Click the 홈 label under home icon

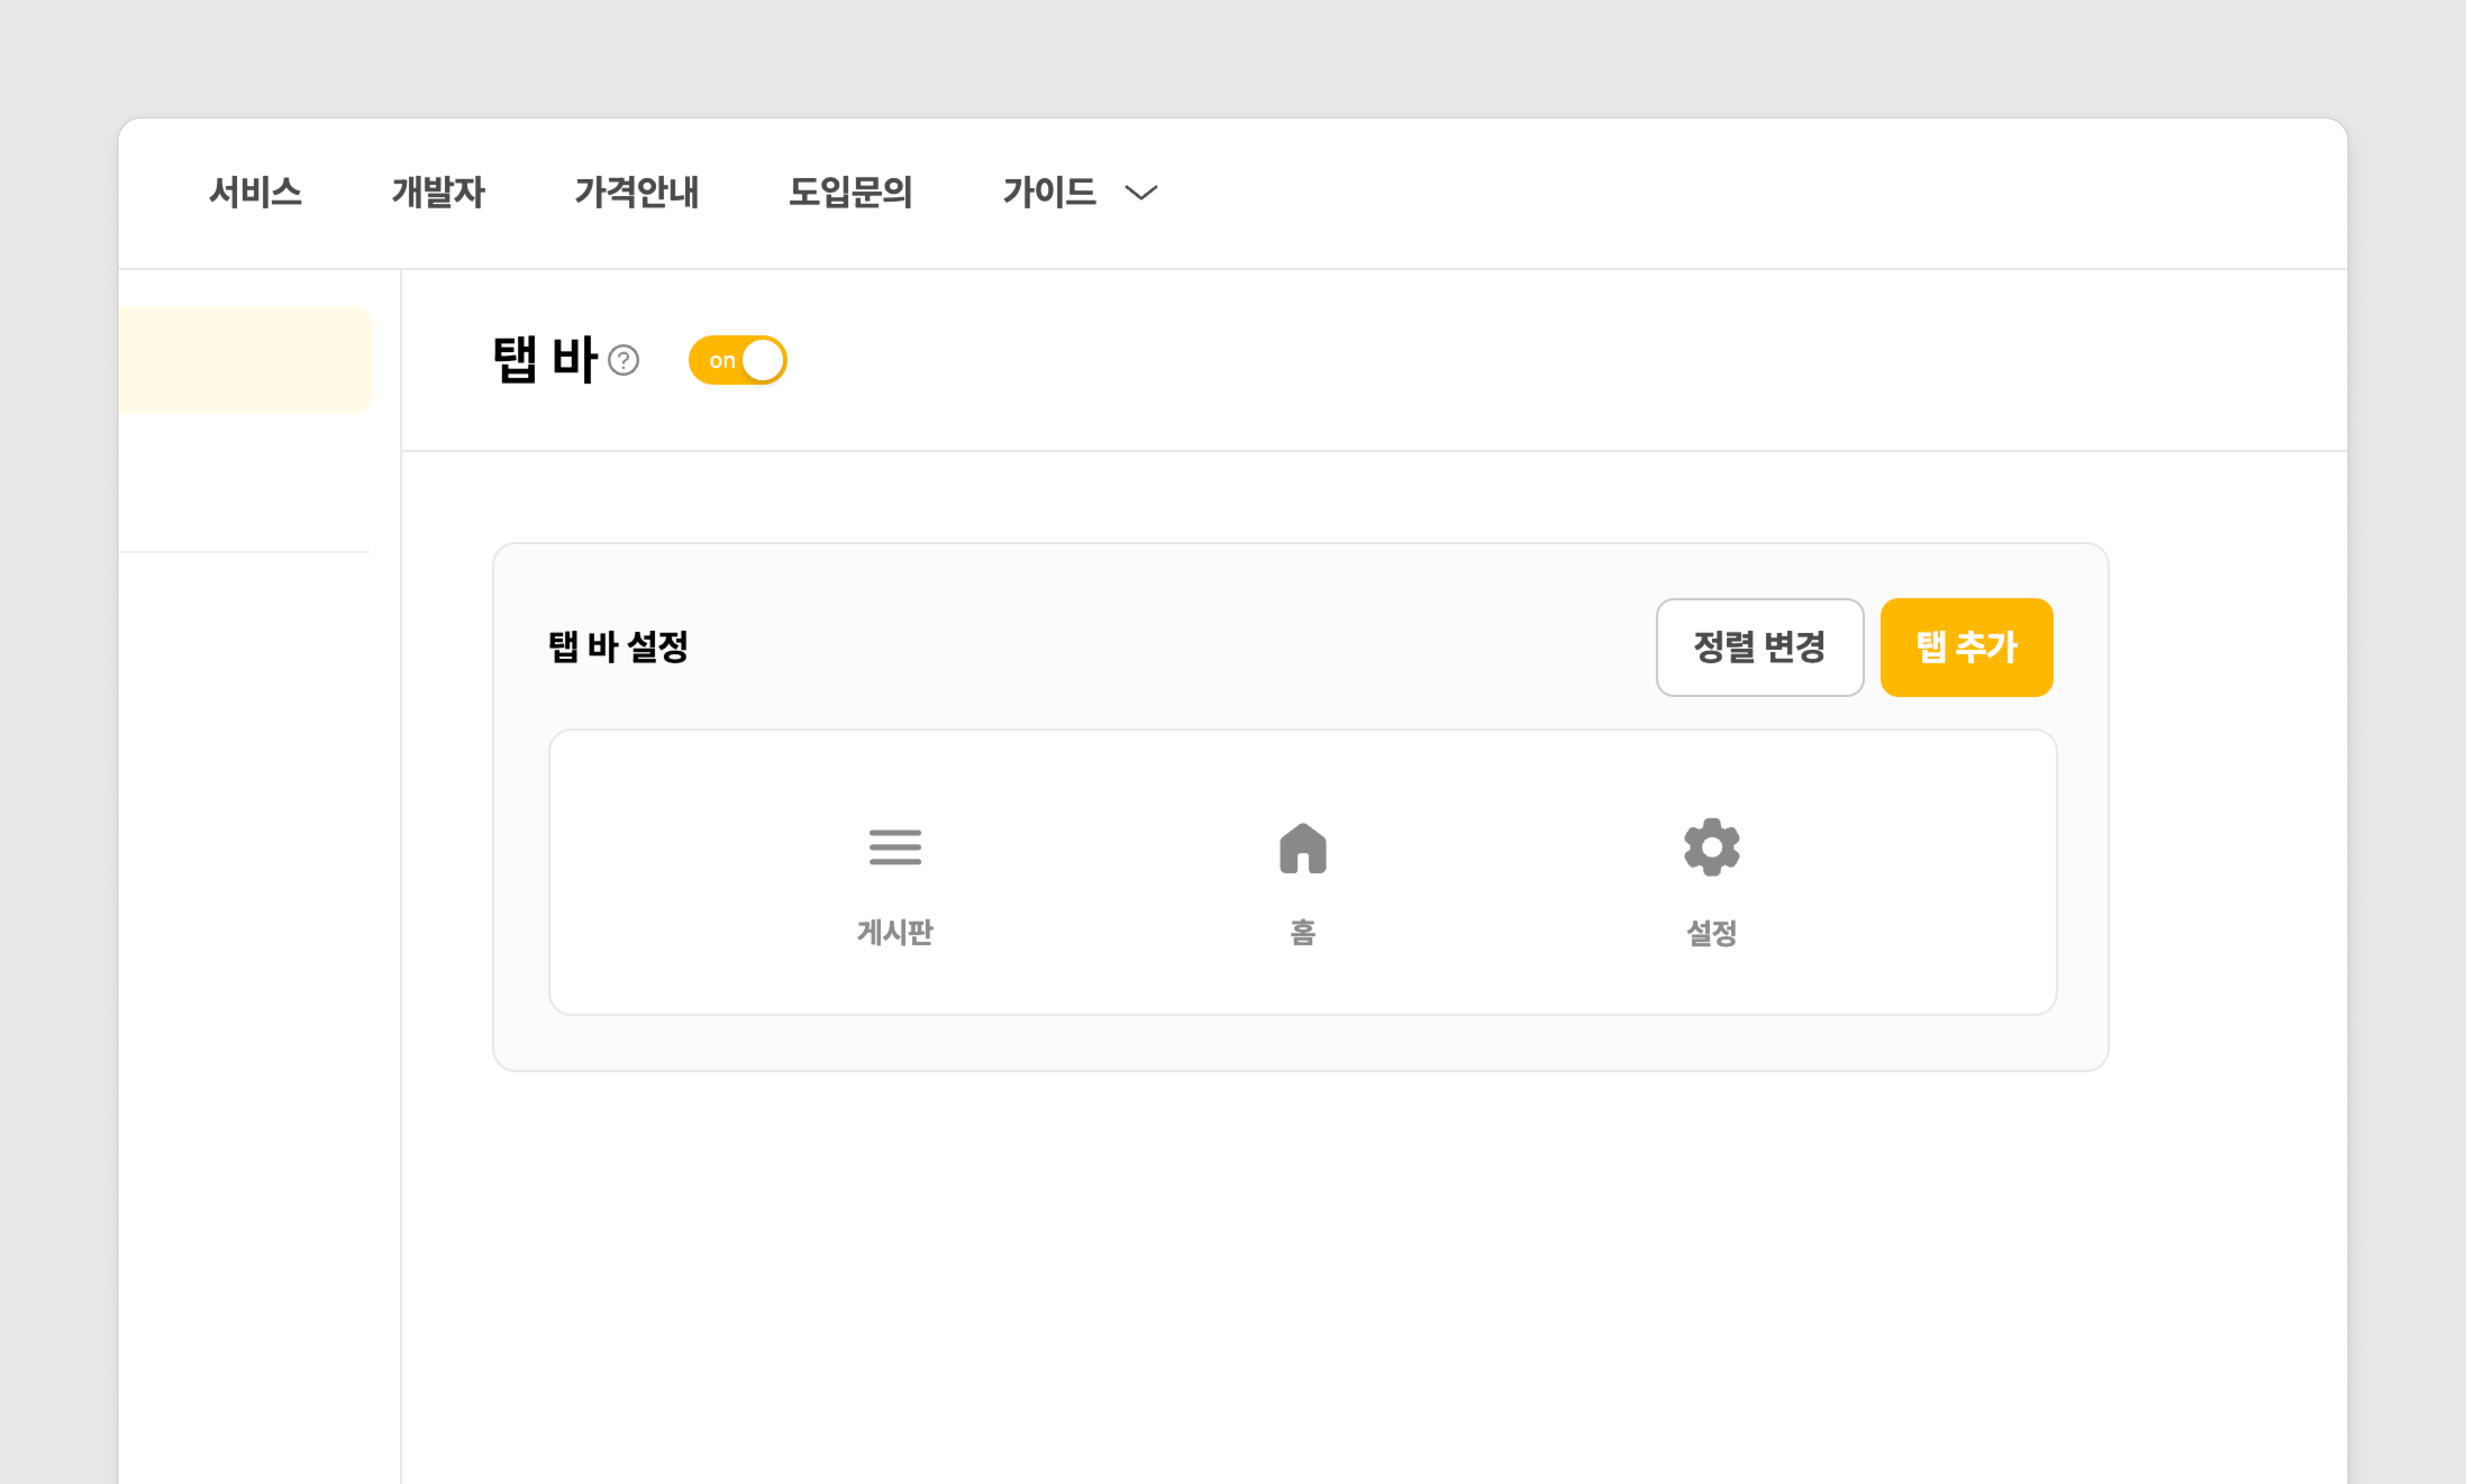click(1302, 932)
